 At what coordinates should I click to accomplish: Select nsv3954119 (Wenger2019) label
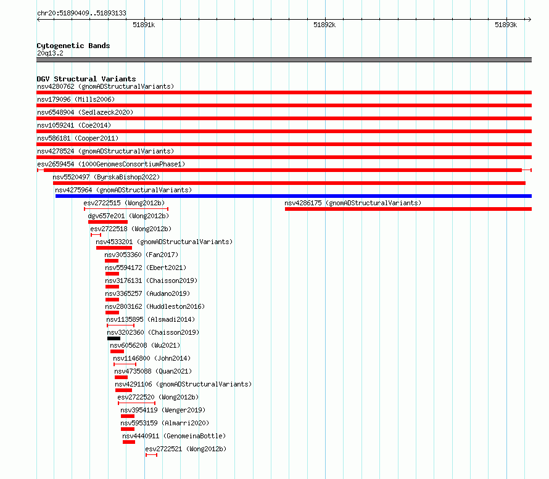point(163,410)
